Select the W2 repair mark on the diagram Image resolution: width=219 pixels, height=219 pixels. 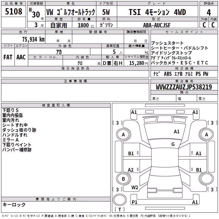[x=135, y=188]
